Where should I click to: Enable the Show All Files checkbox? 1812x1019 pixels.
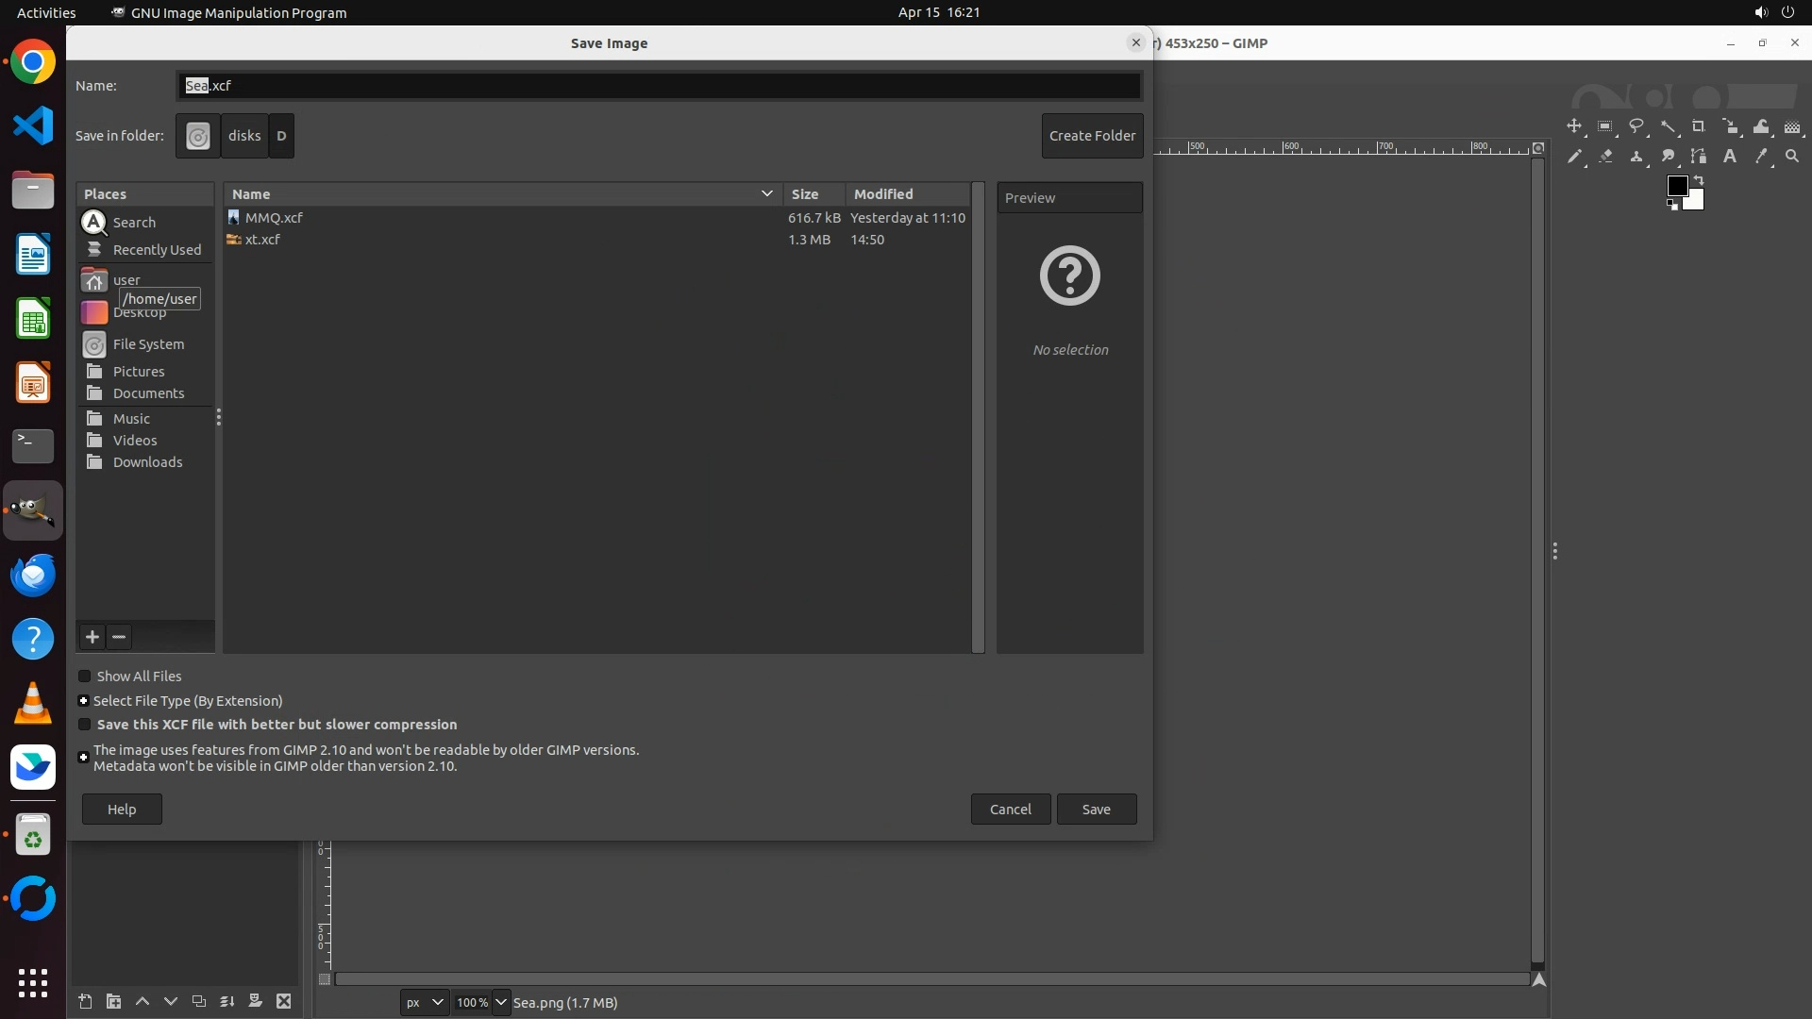click(85, 677)
